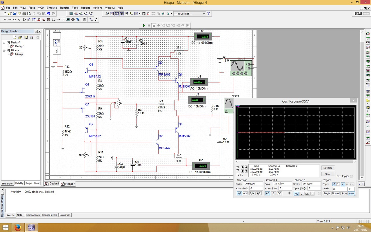Set trigger mode to Auto
371x232 pixels.
coord(344,193)
